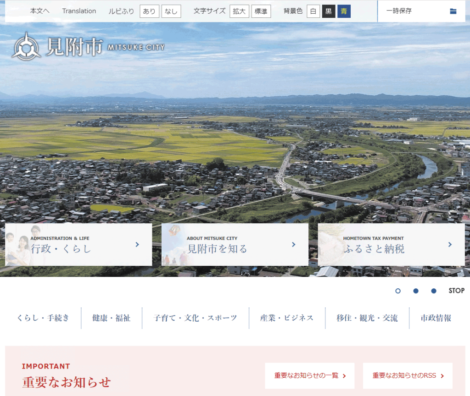This screenshot has height=396, width=470.
Task: Jump to the second carousel dot
Action: tap(415, 291)
